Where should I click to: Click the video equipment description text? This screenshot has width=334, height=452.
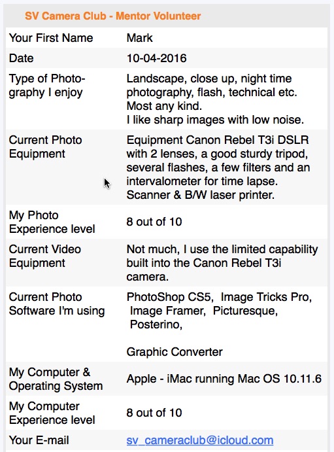point(222,263)
